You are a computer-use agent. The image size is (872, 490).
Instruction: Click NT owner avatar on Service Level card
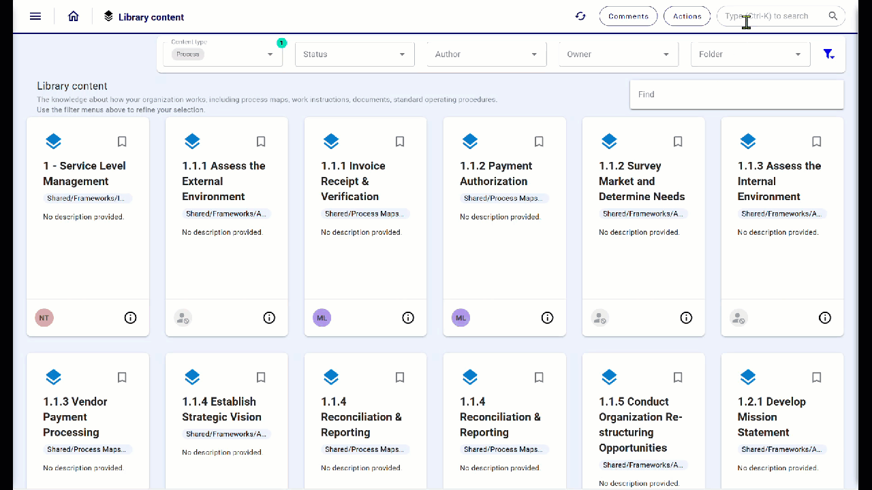click(x=44, y=318)
